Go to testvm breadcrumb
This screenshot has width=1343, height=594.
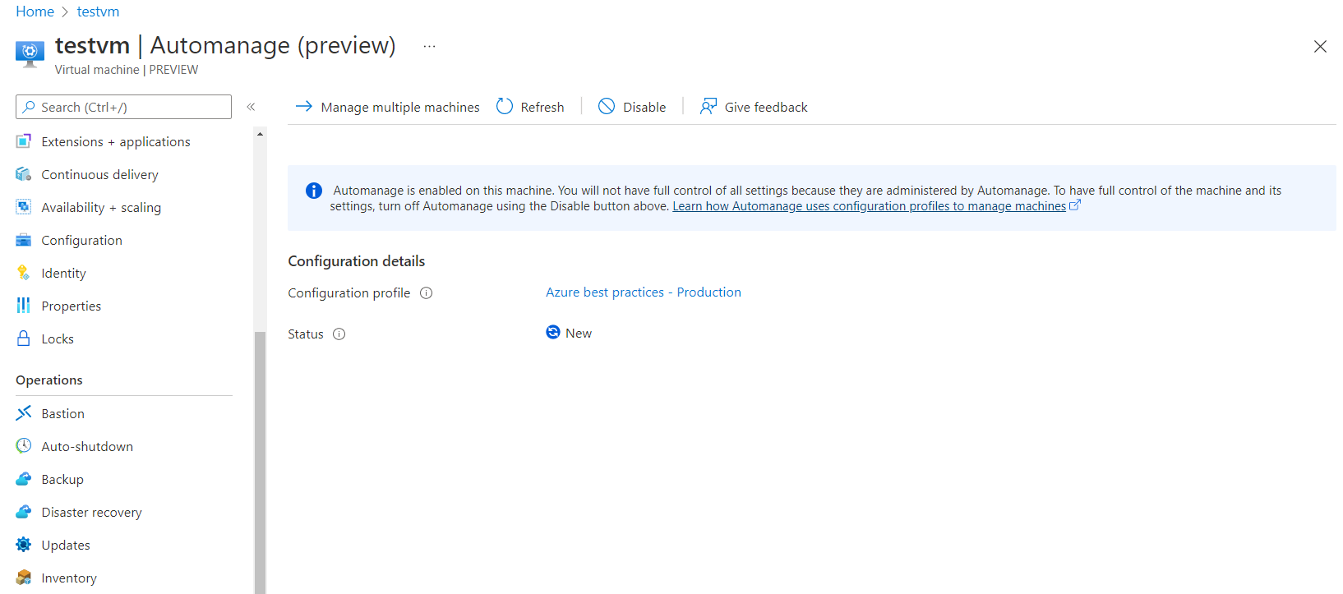coord(98,12)
